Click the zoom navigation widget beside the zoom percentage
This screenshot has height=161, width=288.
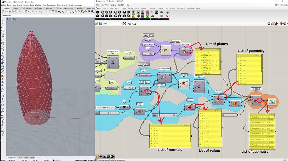125,24
